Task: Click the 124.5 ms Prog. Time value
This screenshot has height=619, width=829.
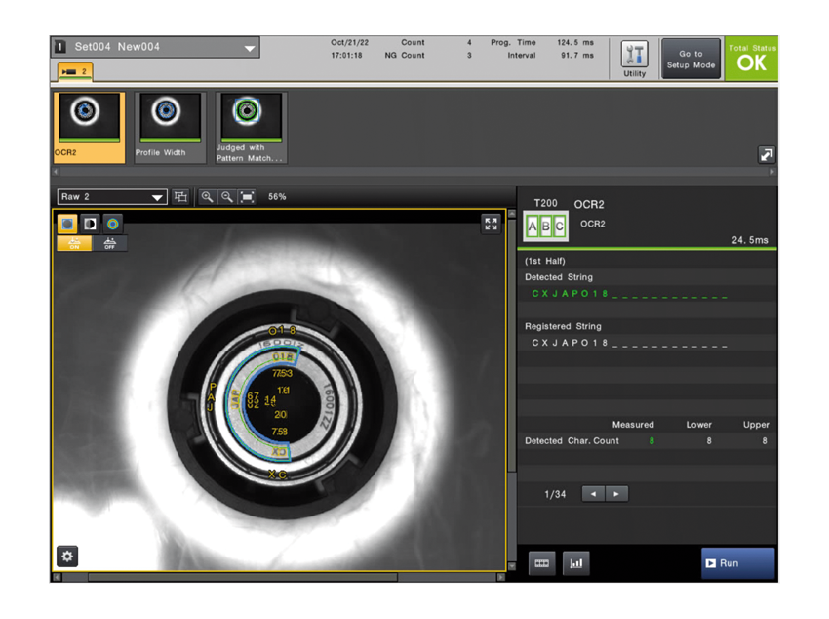Action: pos(575,42)
